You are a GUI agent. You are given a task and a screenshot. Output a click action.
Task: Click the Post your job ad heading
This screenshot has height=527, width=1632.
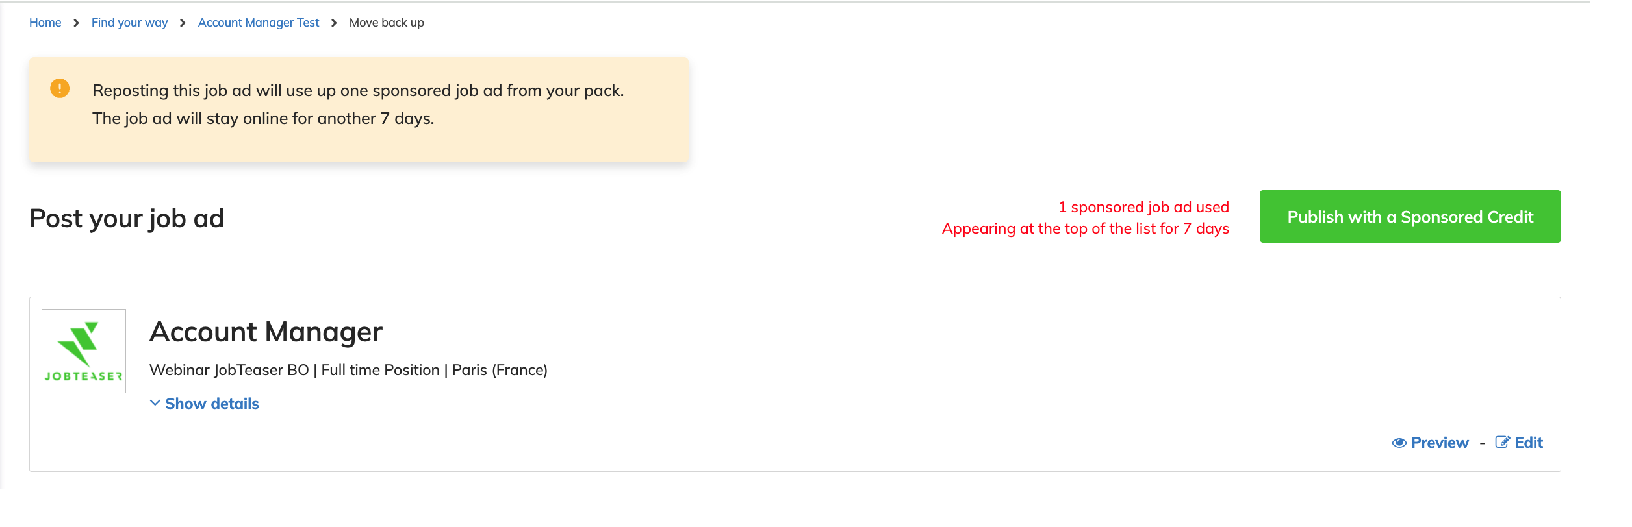click(127, 219)
